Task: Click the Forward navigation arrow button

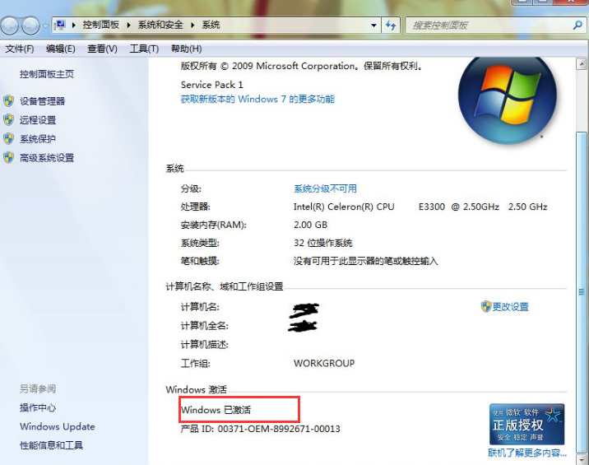Action: pyautogui.click(x=31, y=26)
